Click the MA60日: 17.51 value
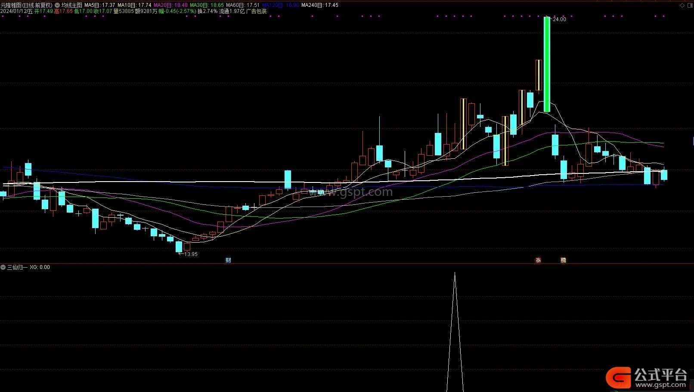 pyautogui.click(x=243, y=5)
